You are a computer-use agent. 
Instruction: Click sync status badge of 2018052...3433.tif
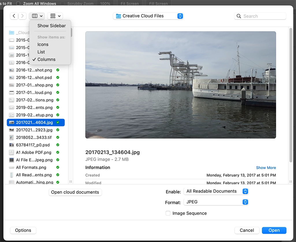58,137
